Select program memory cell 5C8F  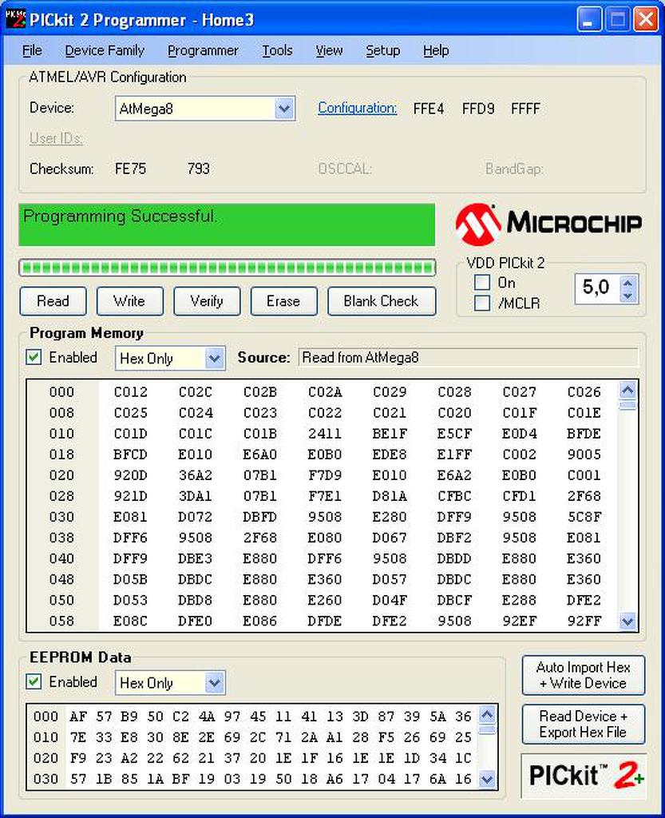(584, 517)
